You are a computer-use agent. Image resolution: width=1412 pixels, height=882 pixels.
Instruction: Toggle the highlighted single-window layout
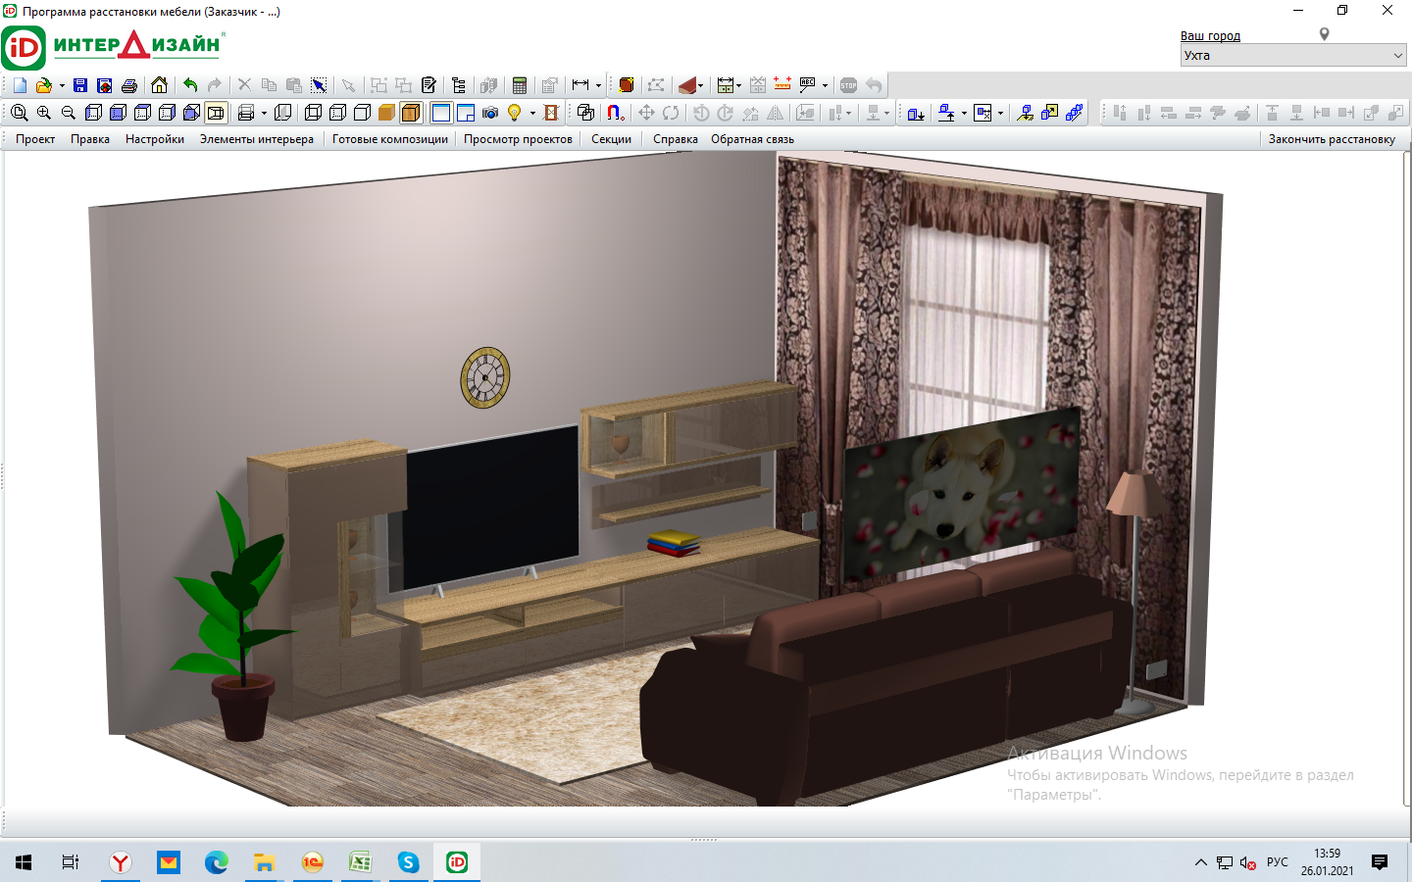(441, 113)
